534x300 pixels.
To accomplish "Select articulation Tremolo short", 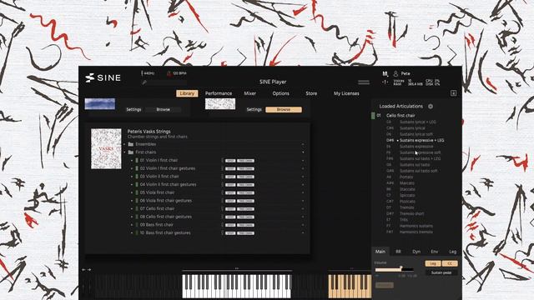I will [411, 213].
